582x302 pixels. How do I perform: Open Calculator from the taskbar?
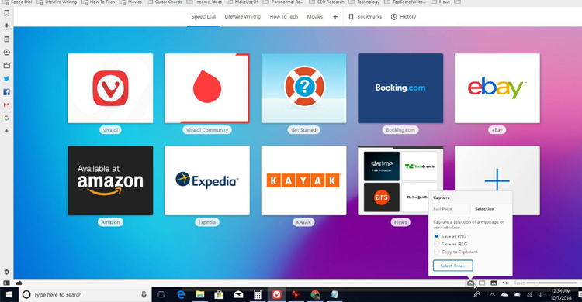257,294
